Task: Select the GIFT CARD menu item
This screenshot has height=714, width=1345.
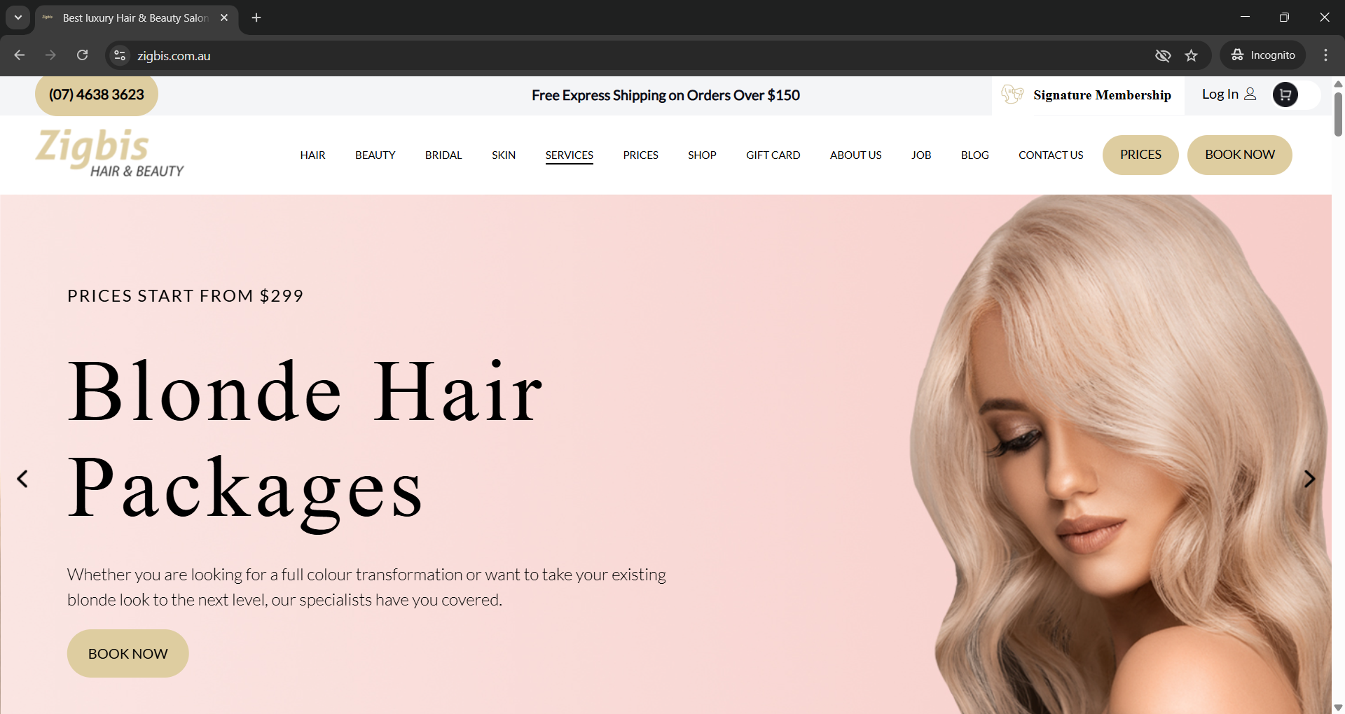Action: click(x=773, y=155)
